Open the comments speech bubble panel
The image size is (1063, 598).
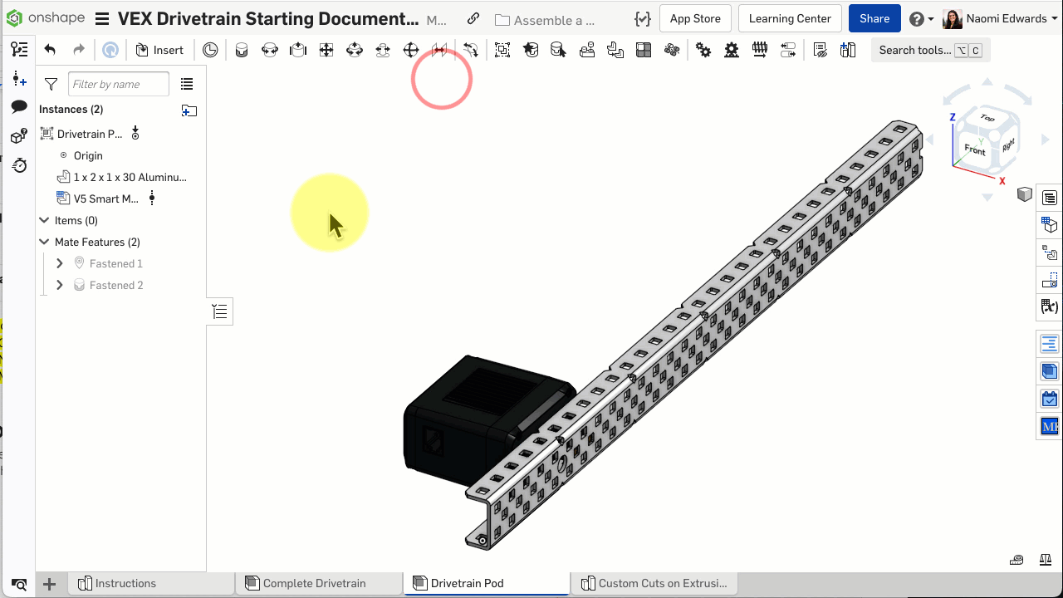[18, 107]
